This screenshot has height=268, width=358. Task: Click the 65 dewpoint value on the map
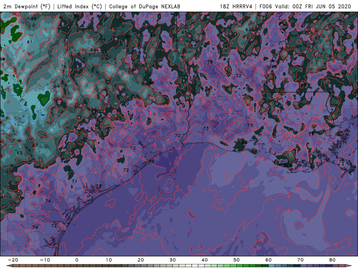184,32
